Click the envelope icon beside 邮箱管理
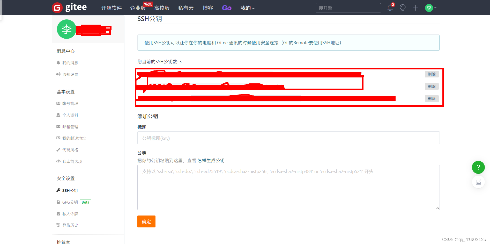The width and height of the screenshot is (490, 244). (x=58, y=126)
